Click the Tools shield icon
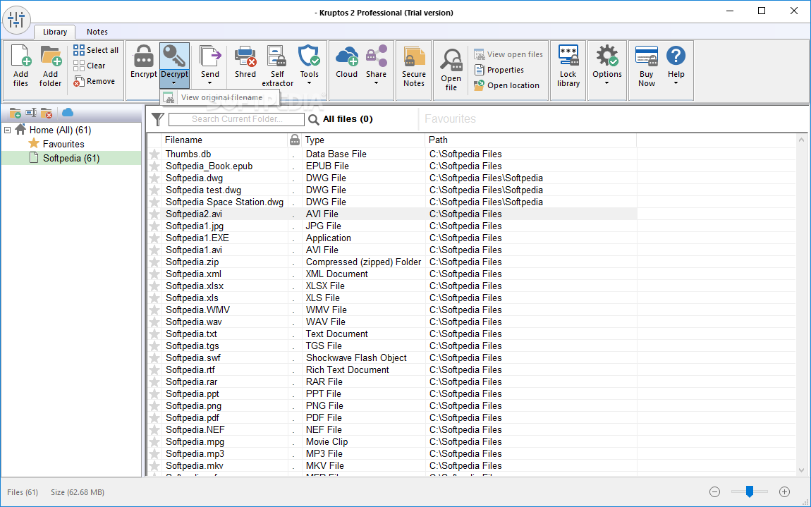The image size is (811, 507). 309,56
